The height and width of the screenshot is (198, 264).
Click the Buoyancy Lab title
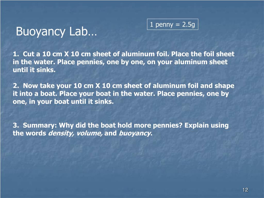[56, 32]
